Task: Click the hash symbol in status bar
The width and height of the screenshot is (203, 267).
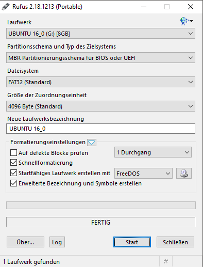Action: (166, 261)
